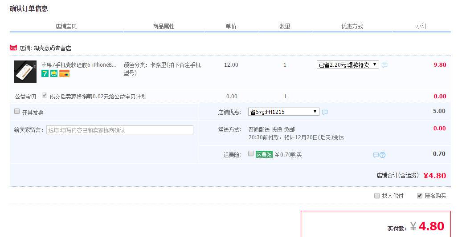Enable the 开具发票 invoice checkbox
The image size is (462, 237).
(x=17, y=111)
